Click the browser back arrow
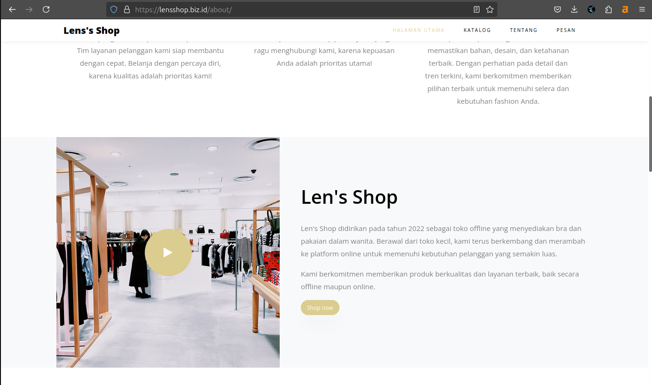This screenshot has width=652, height=385. point(12,9)
